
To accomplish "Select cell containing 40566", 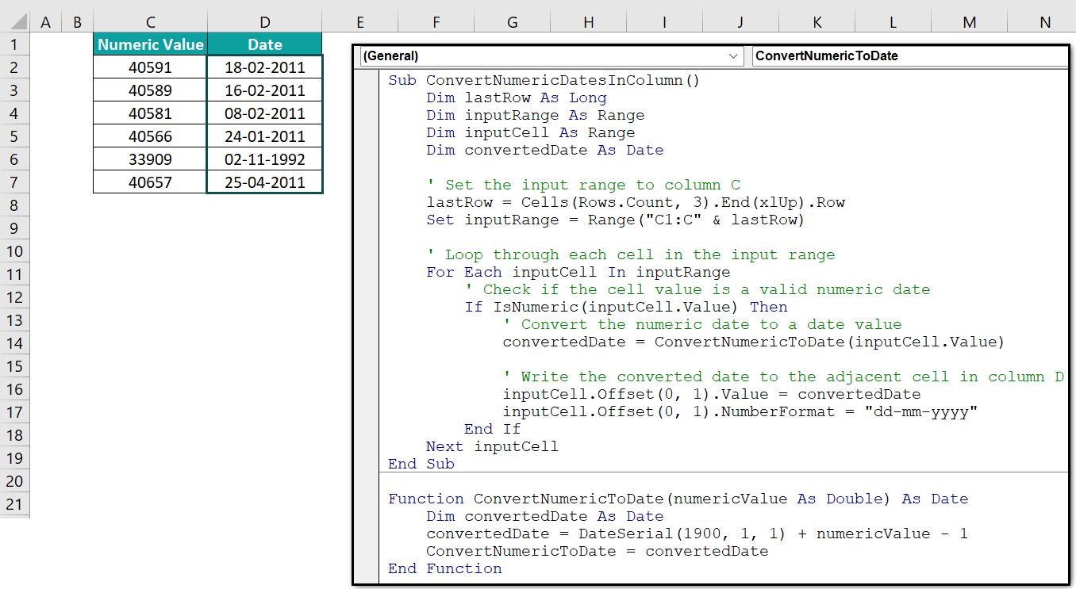I will click(150, 136).
